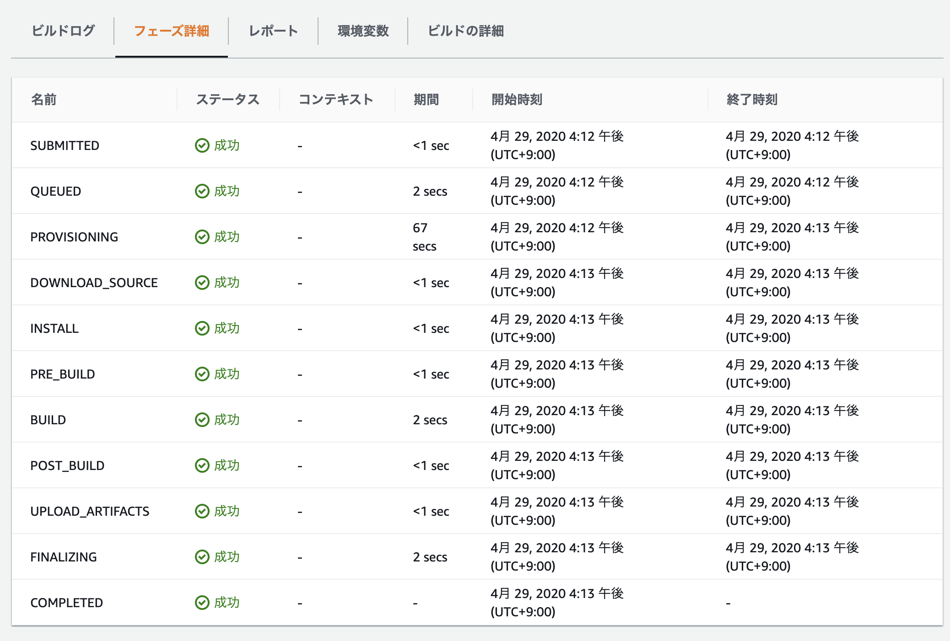Viewport: 950px width, 641px height.
Task: Click the success checkmark for QUEUED phase
Action: (x=202, y=191)
